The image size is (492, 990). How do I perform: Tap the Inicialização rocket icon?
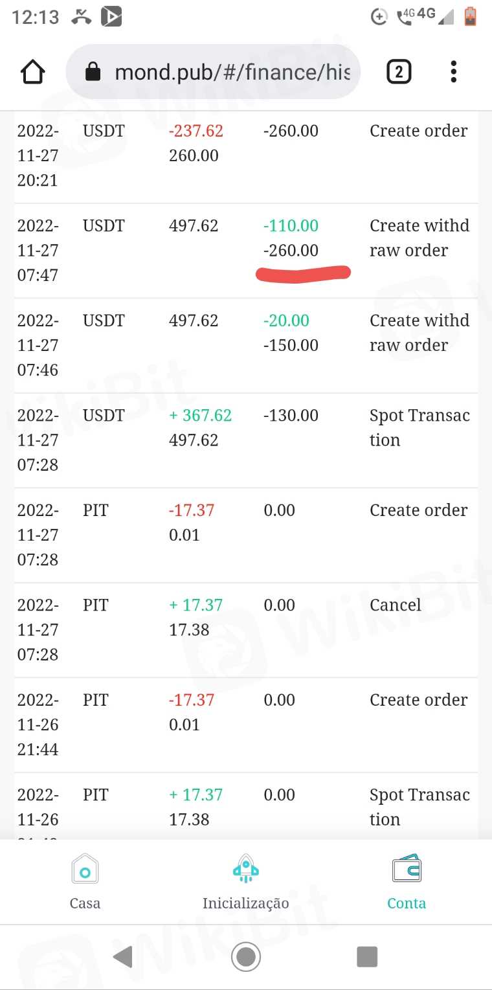click(x=246, y=869)
